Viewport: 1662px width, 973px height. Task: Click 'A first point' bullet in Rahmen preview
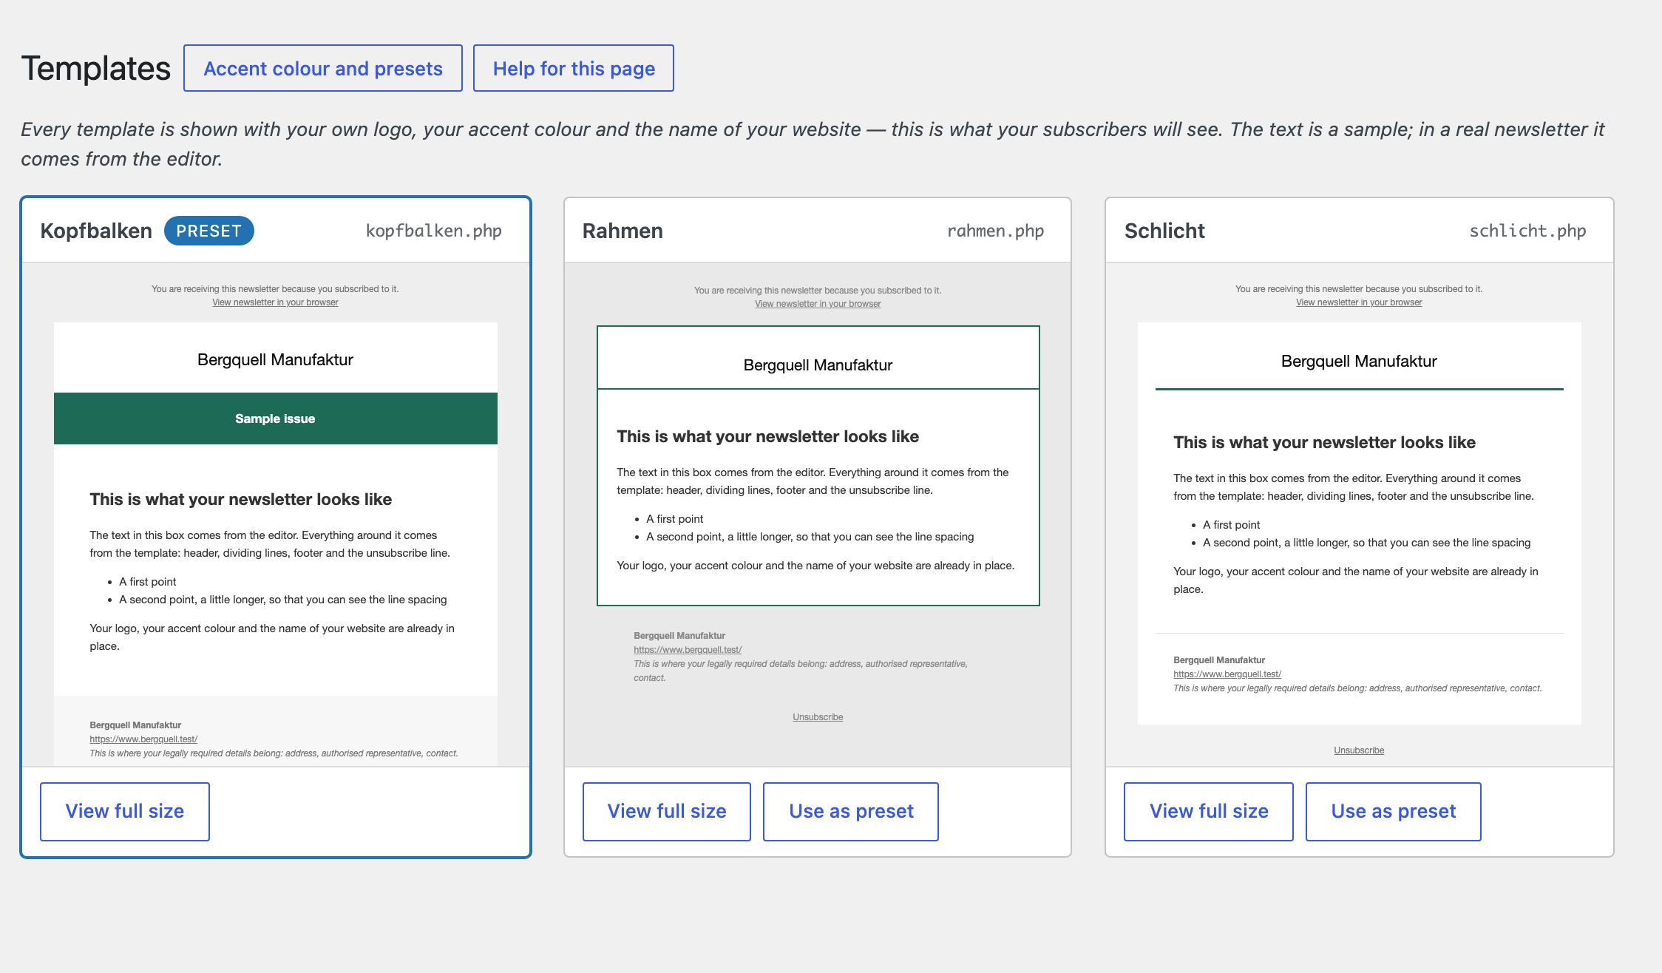(x=675, y=519)
